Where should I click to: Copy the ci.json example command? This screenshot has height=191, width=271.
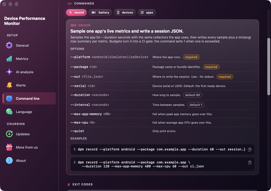(x=249, y=163)
